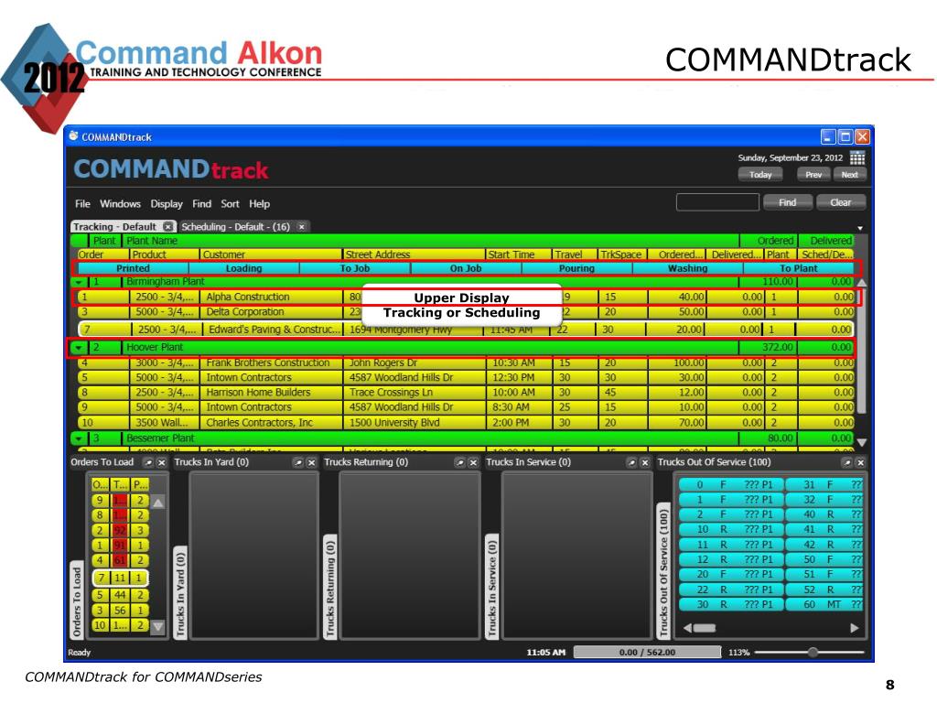The image size is (937, 703).
Task: Click the Printed status column header
Action: (x=133, y=268)
